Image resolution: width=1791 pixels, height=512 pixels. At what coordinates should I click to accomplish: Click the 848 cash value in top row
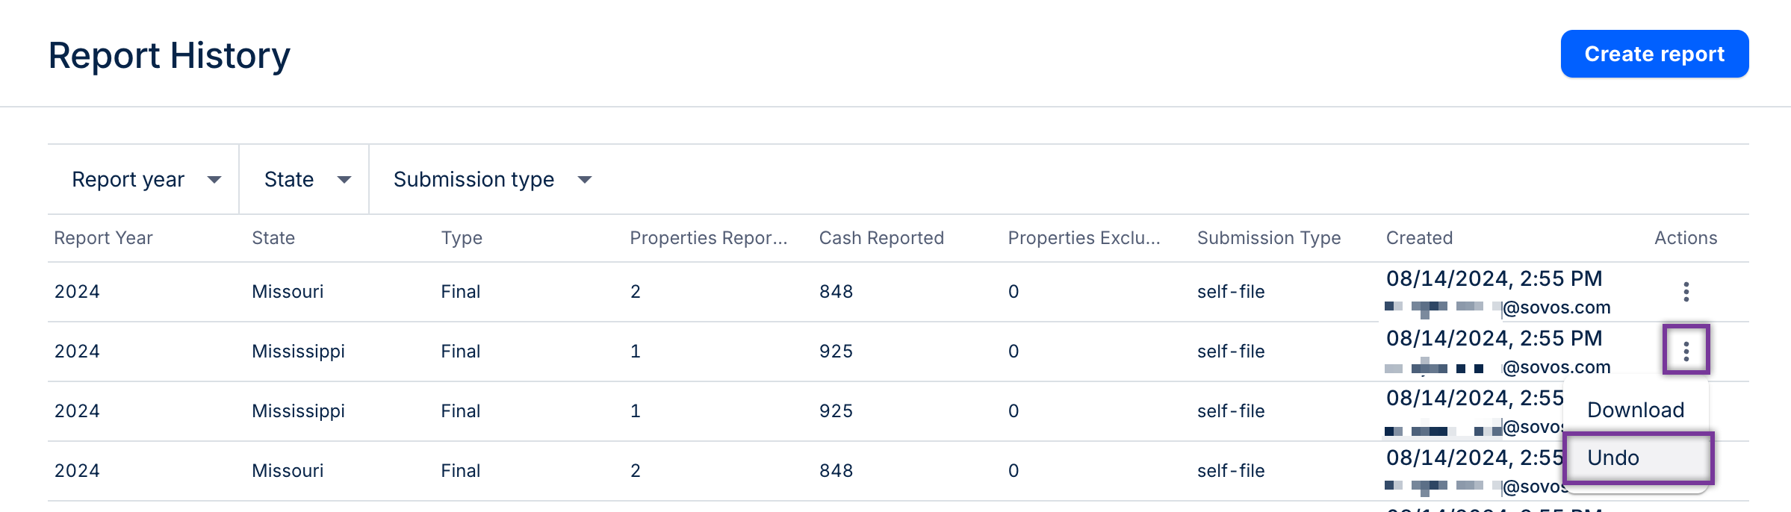tap(836, 292)
